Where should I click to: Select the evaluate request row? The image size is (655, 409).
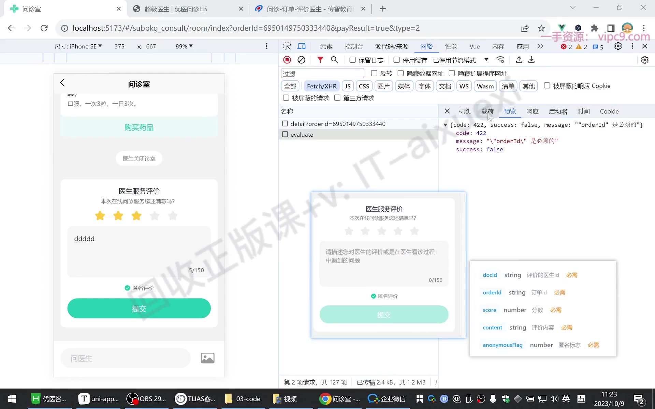358,135
